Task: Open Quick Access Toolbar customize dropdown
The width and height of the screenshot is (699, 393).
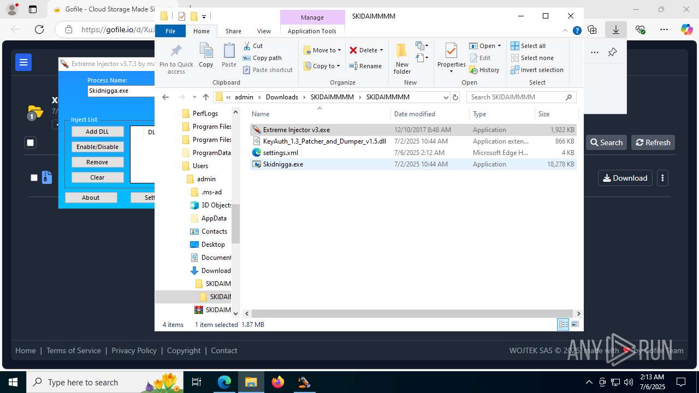Action: [x=204, y=16]
